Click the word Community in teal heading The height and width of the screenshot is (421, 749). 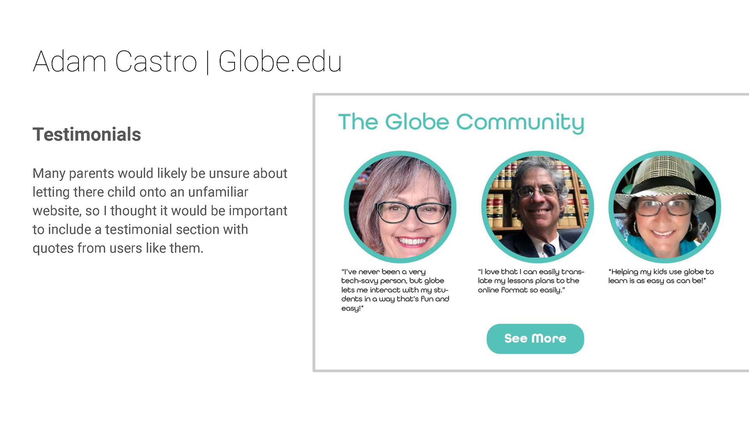coord(520,122)
